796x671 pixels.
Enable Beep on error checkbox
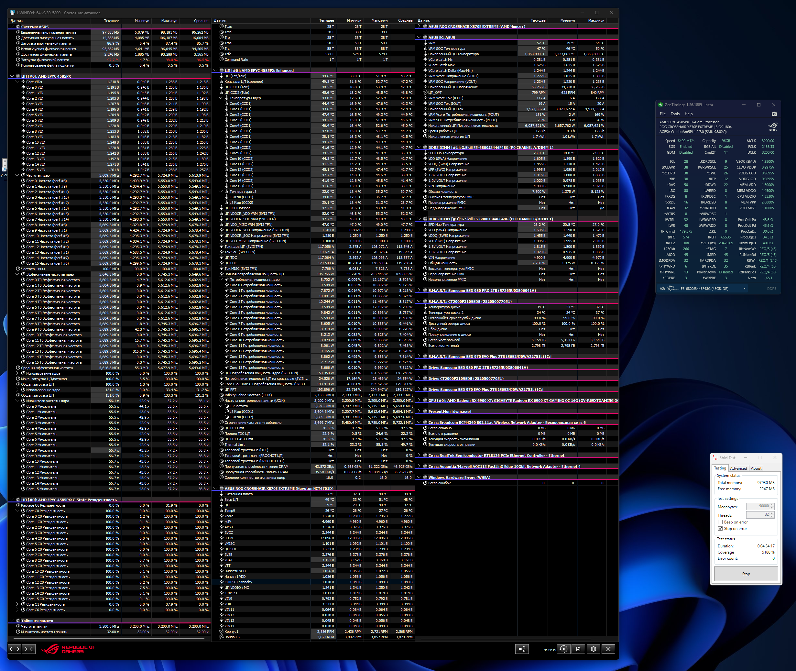point(720,522)
